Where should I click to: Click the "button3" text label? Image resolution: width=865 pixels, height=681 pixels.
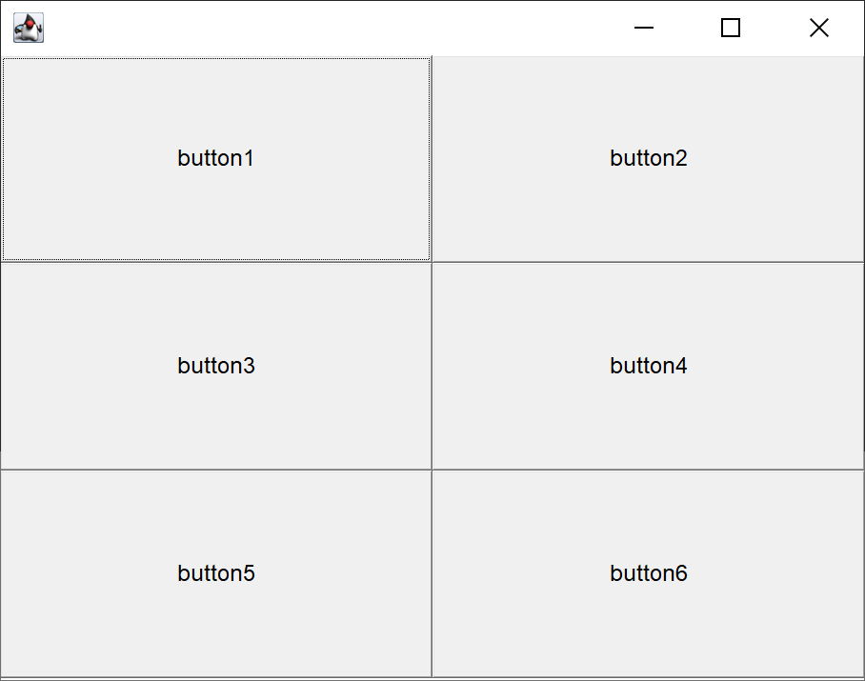(x=216, y=366)
